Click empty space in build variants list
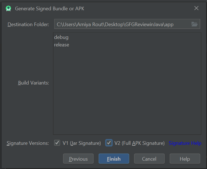The image size is (207, 169). click(127, 94)
